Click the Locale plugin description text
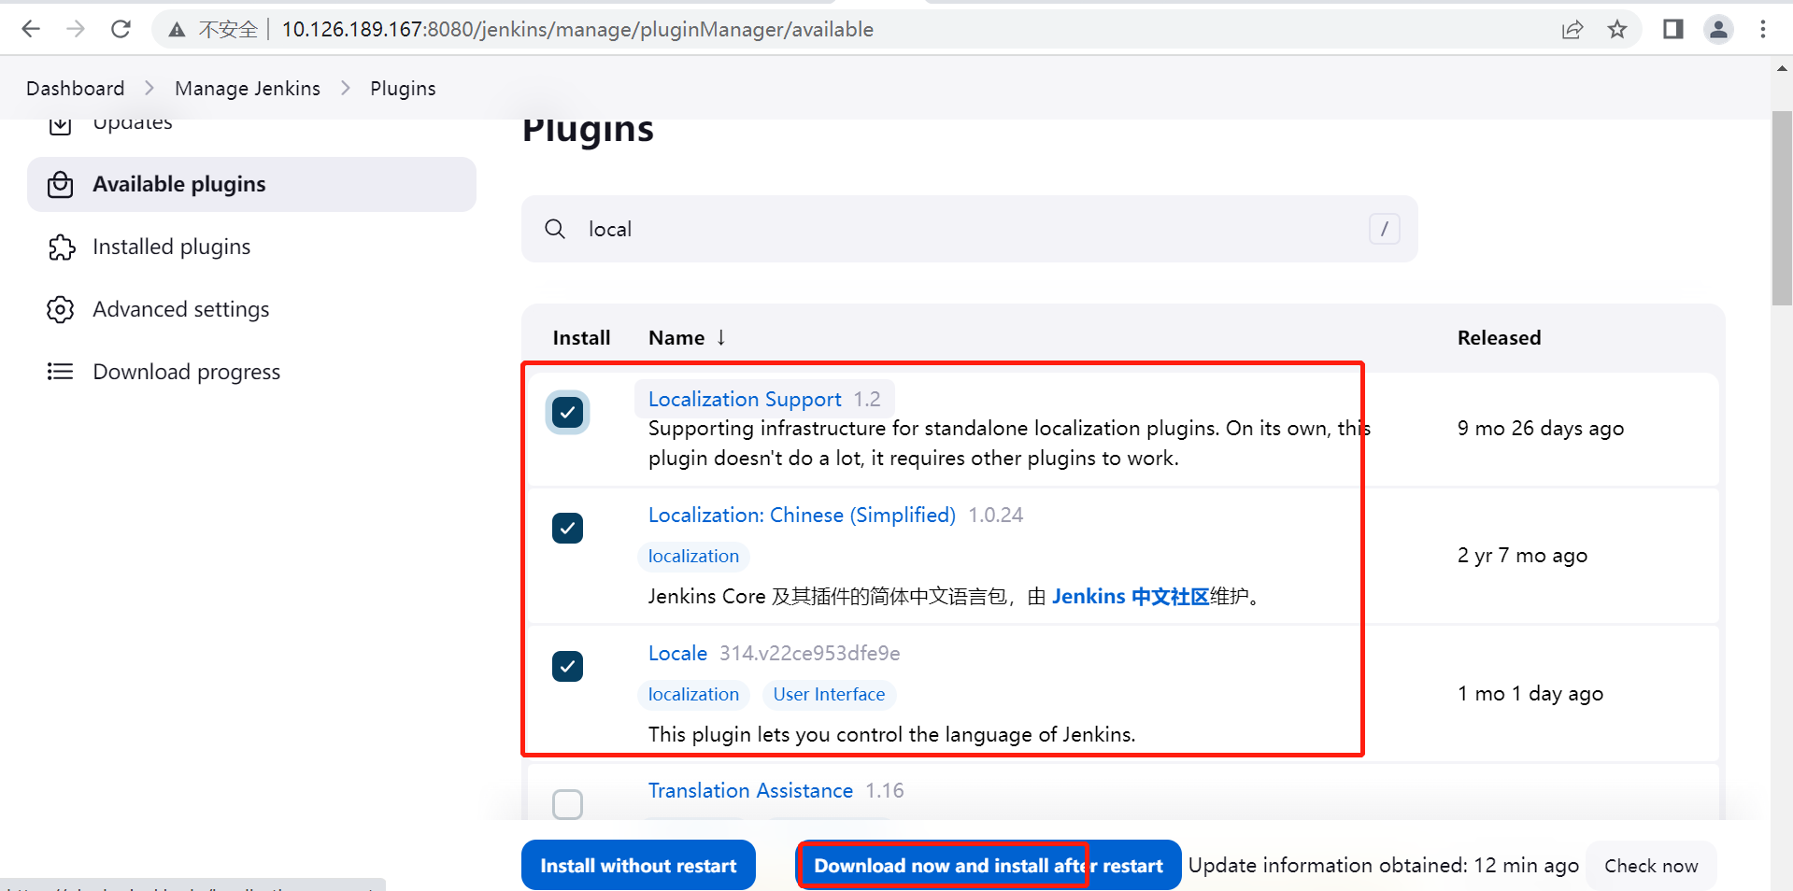Screen dimensions: 1793x891 (891, 734)
